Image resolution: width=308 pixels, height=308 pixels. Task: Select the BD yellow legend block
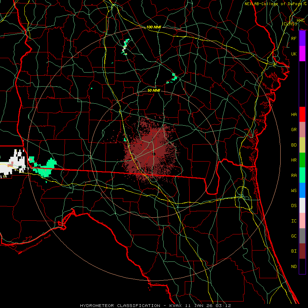coord(302,145)
